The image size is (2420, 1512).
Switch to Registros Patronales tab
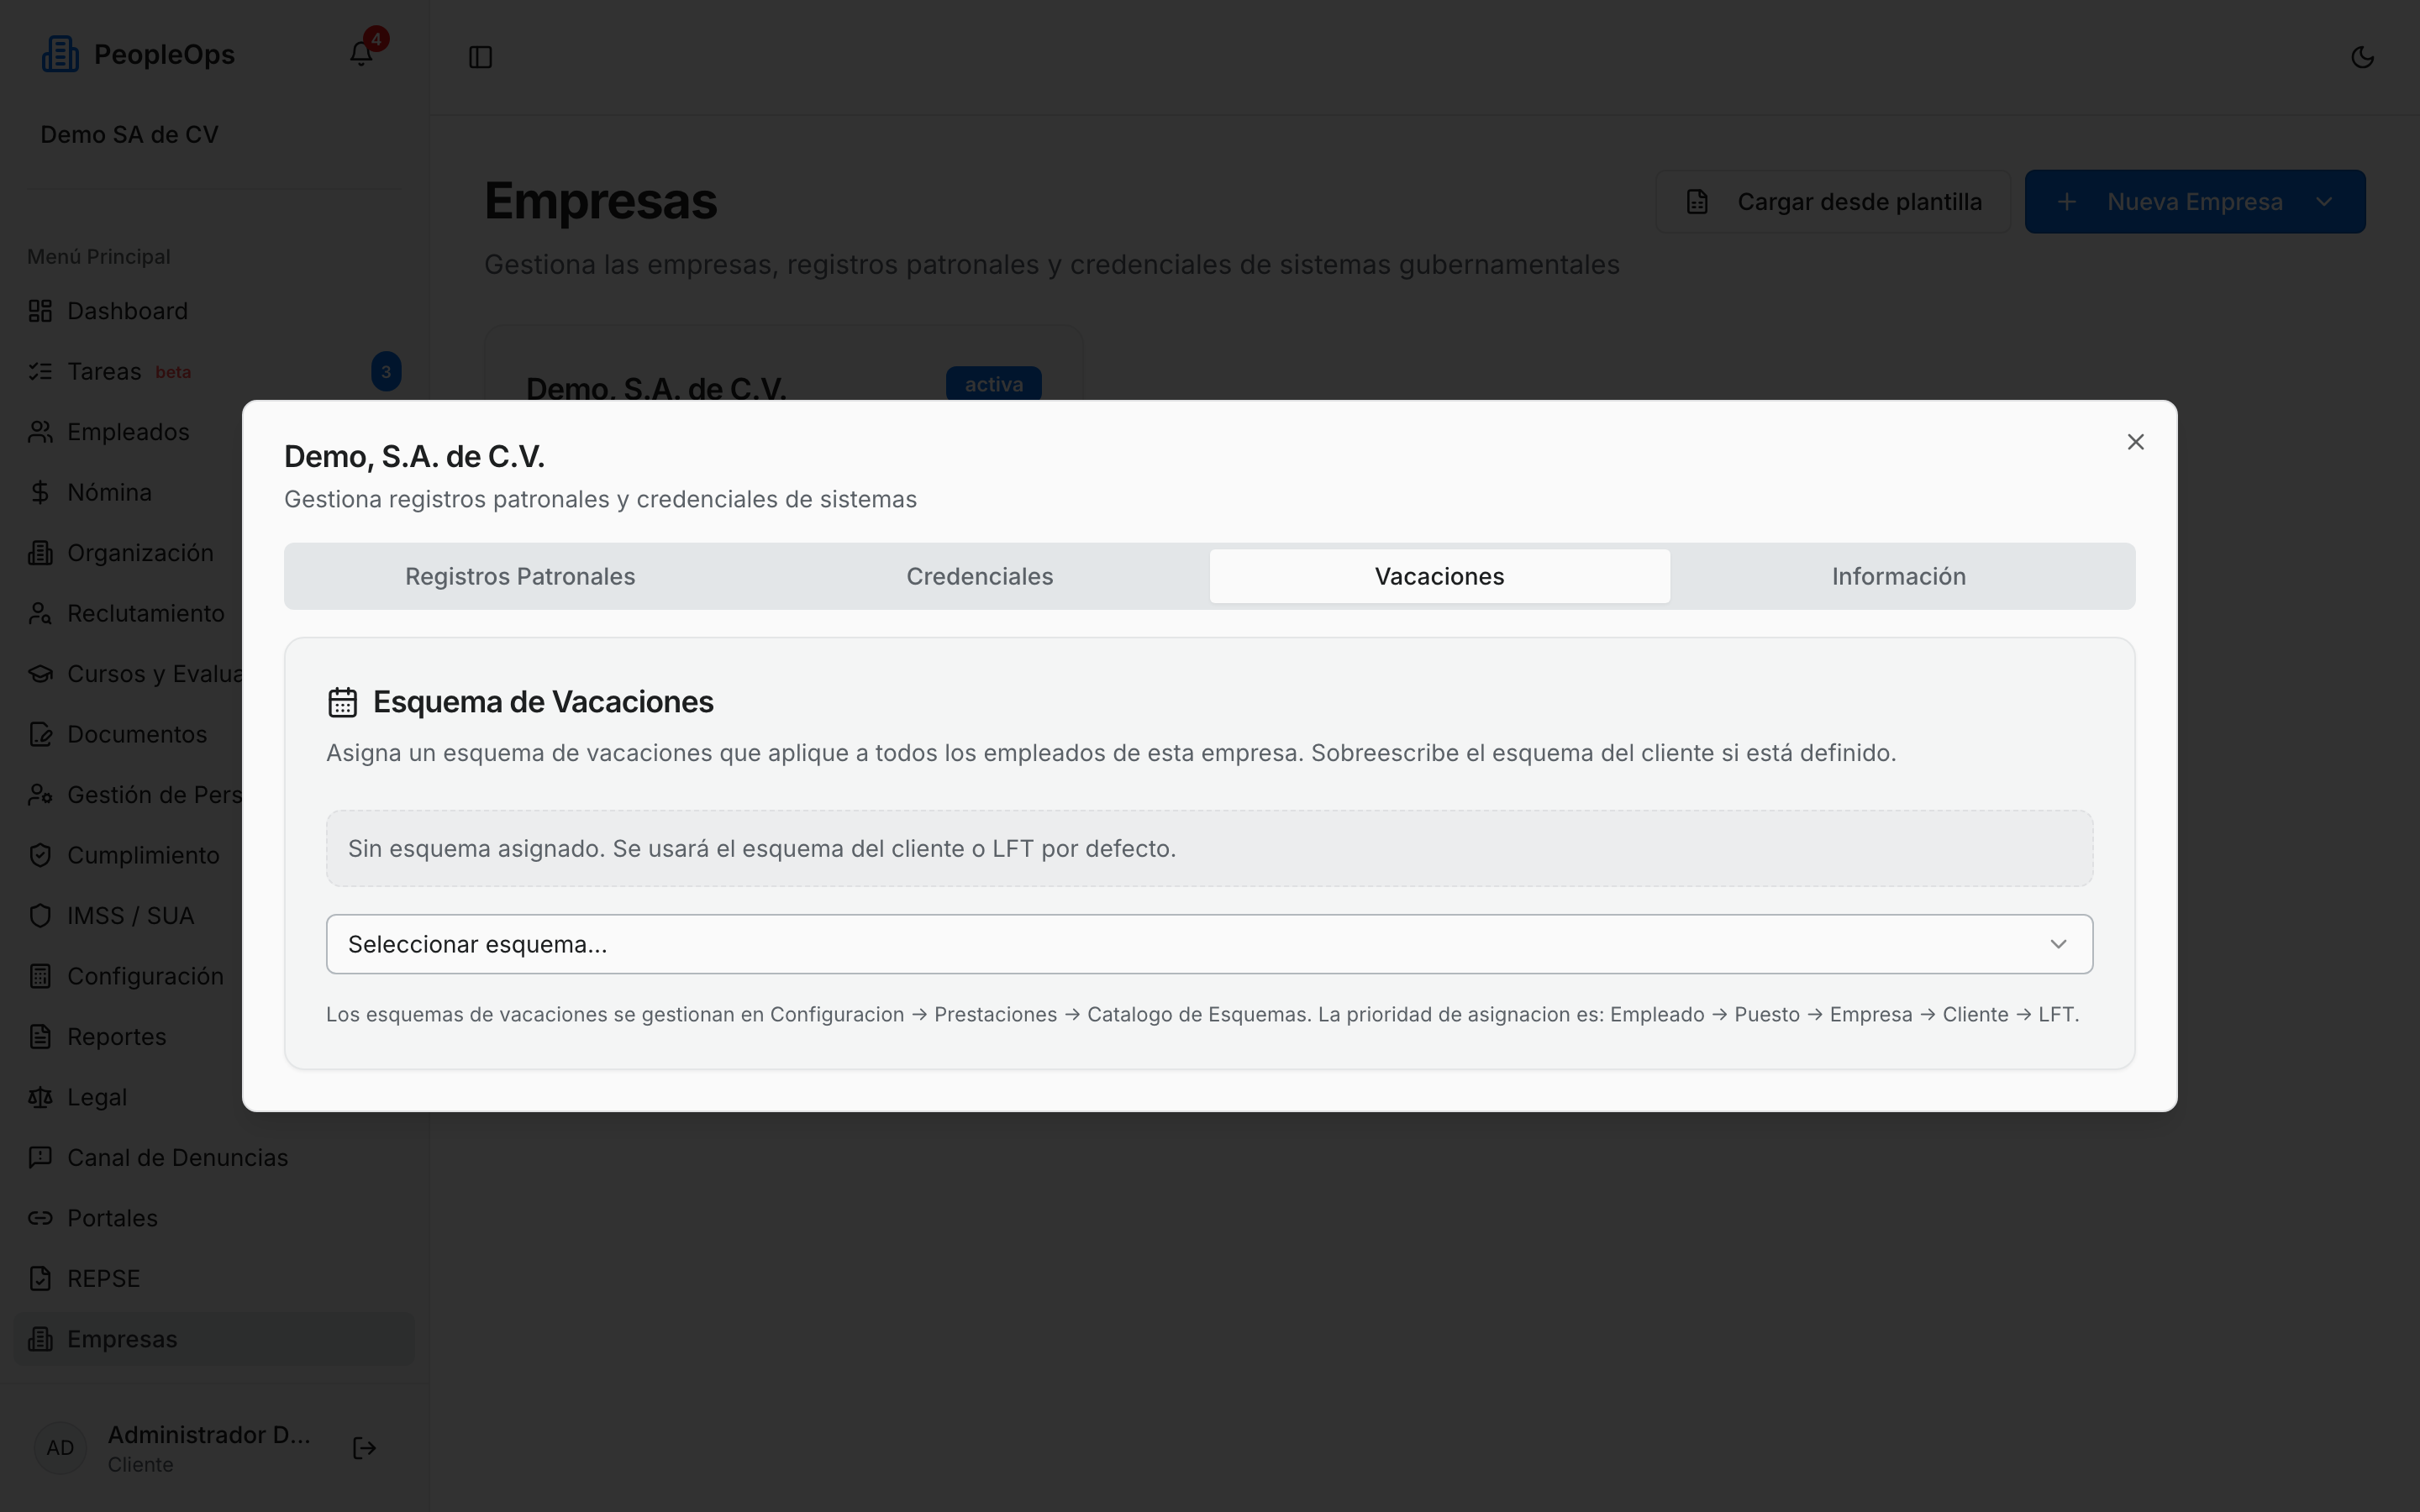coord(520,577)
